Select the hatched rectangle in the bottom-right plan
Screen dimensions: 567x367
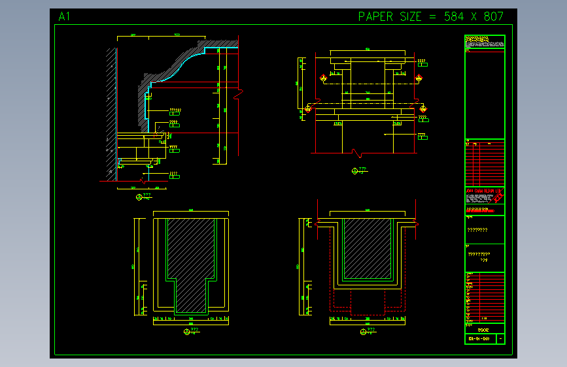pos(368,249)
